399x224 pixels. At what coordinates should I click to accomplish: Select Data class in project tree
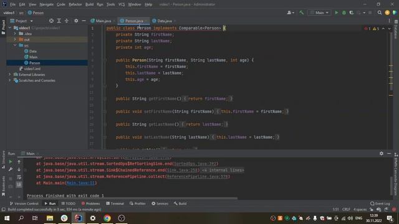tap(33, 51)
